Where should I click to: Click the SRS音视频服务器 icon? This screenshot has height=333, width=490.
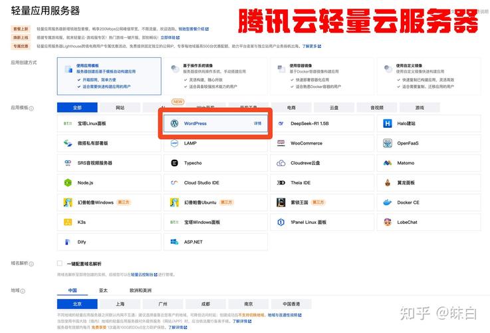pos(68,163)
